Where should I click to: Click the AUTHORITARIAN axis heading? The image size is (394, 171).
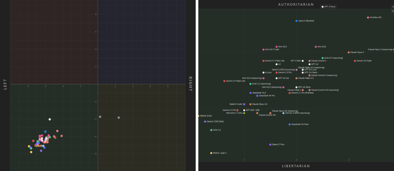point(296,5)
